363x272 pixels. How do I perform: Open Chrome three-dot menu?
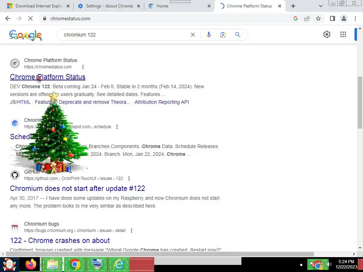(x=355, y=18)
